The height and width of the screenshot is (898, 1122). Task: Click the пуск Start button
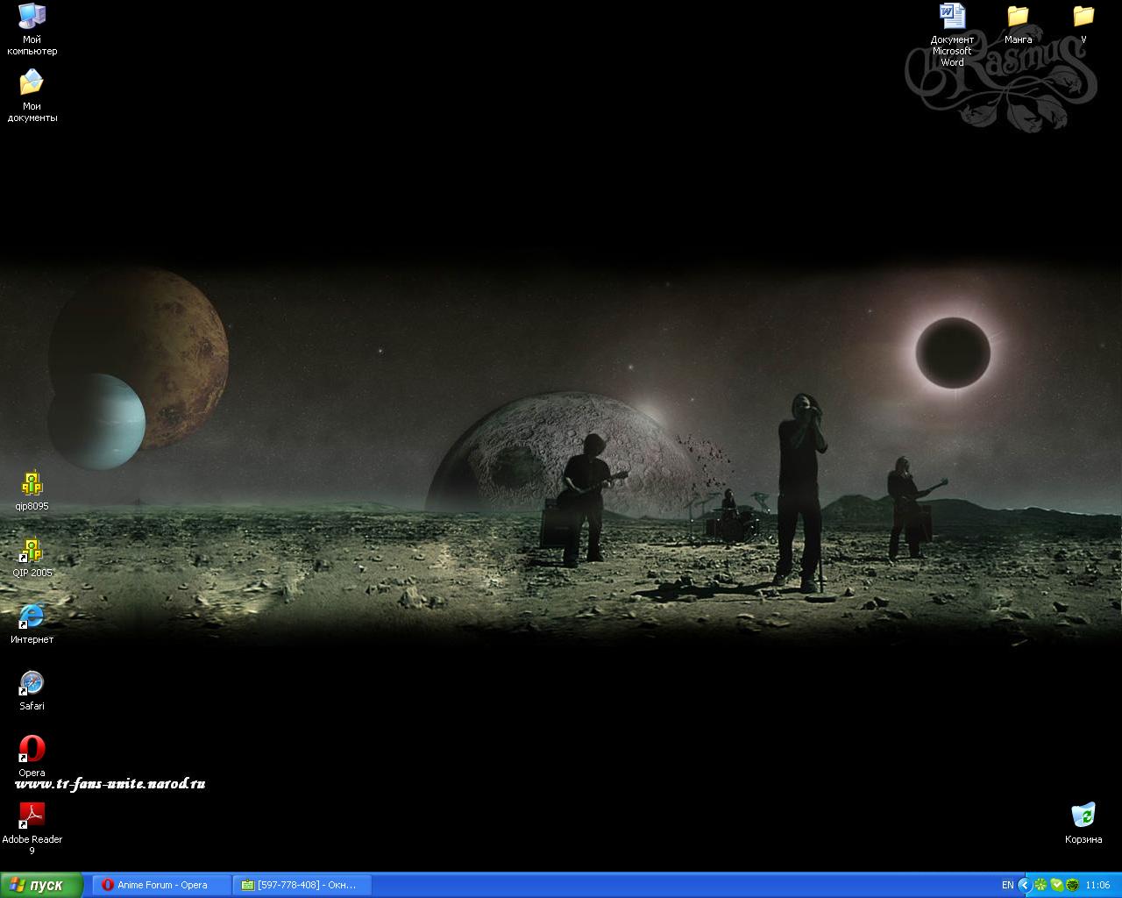[x=42, y=885]
